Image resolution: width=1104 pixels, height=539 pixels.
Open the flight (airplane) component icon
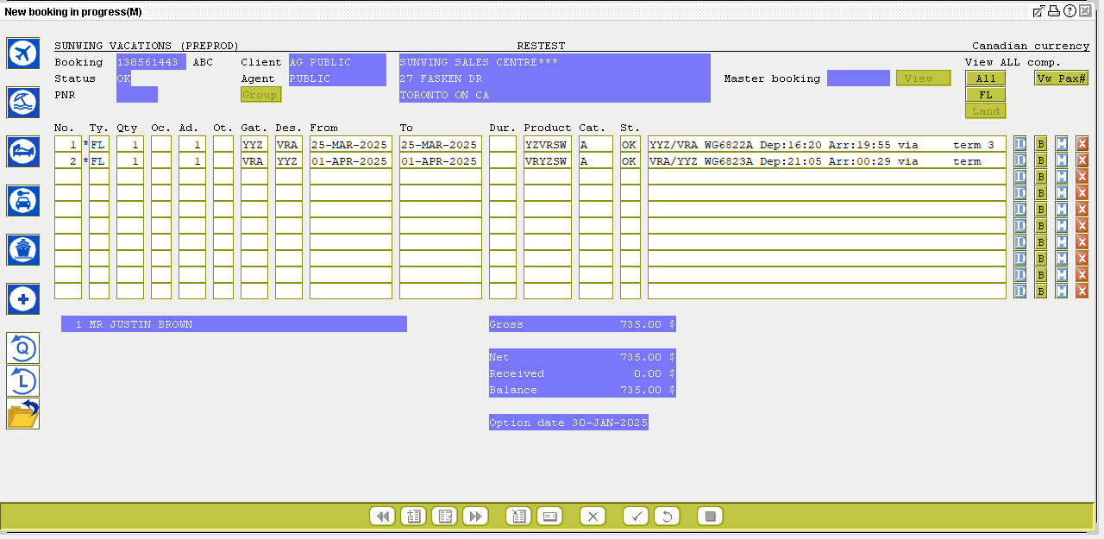click(x=22, y=53)
